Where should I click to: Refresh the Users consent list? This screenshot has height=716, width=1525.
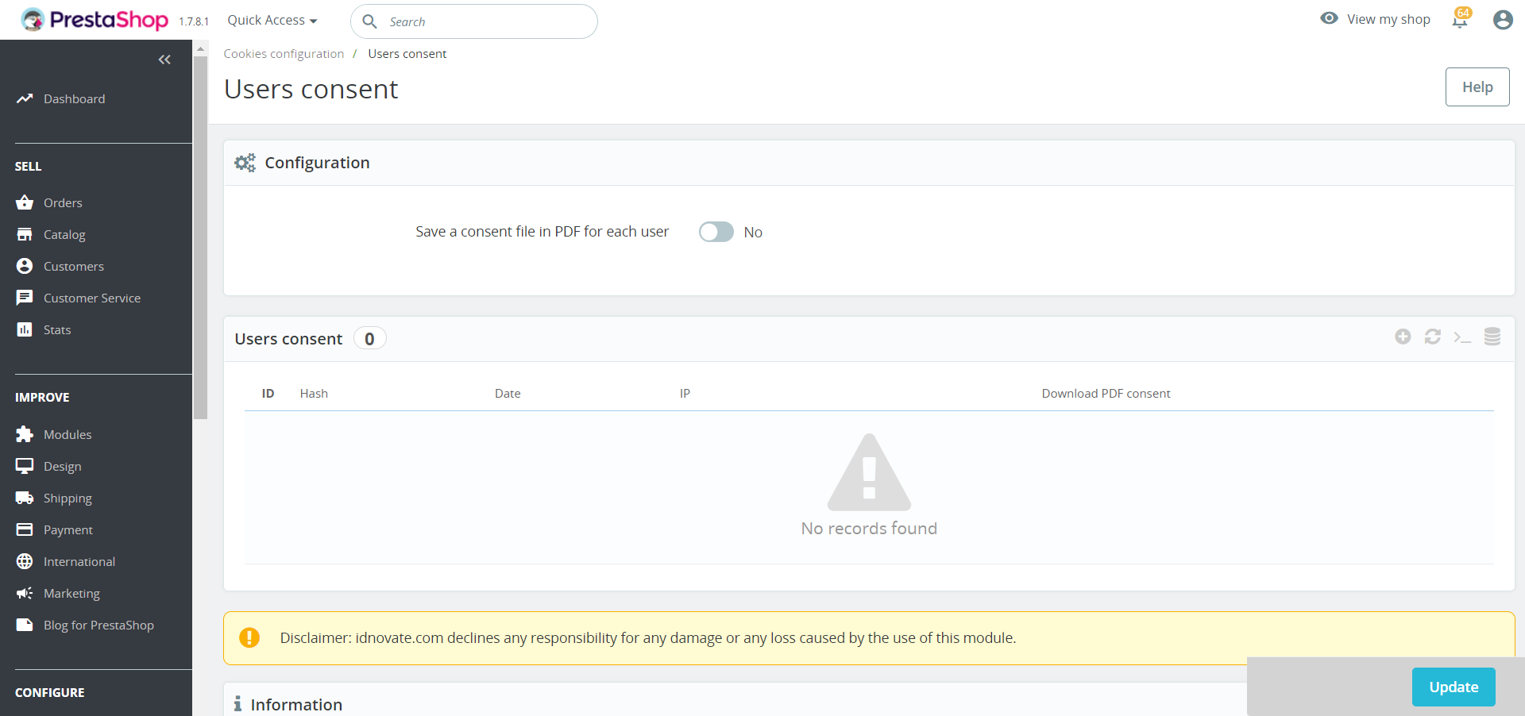1432,337
